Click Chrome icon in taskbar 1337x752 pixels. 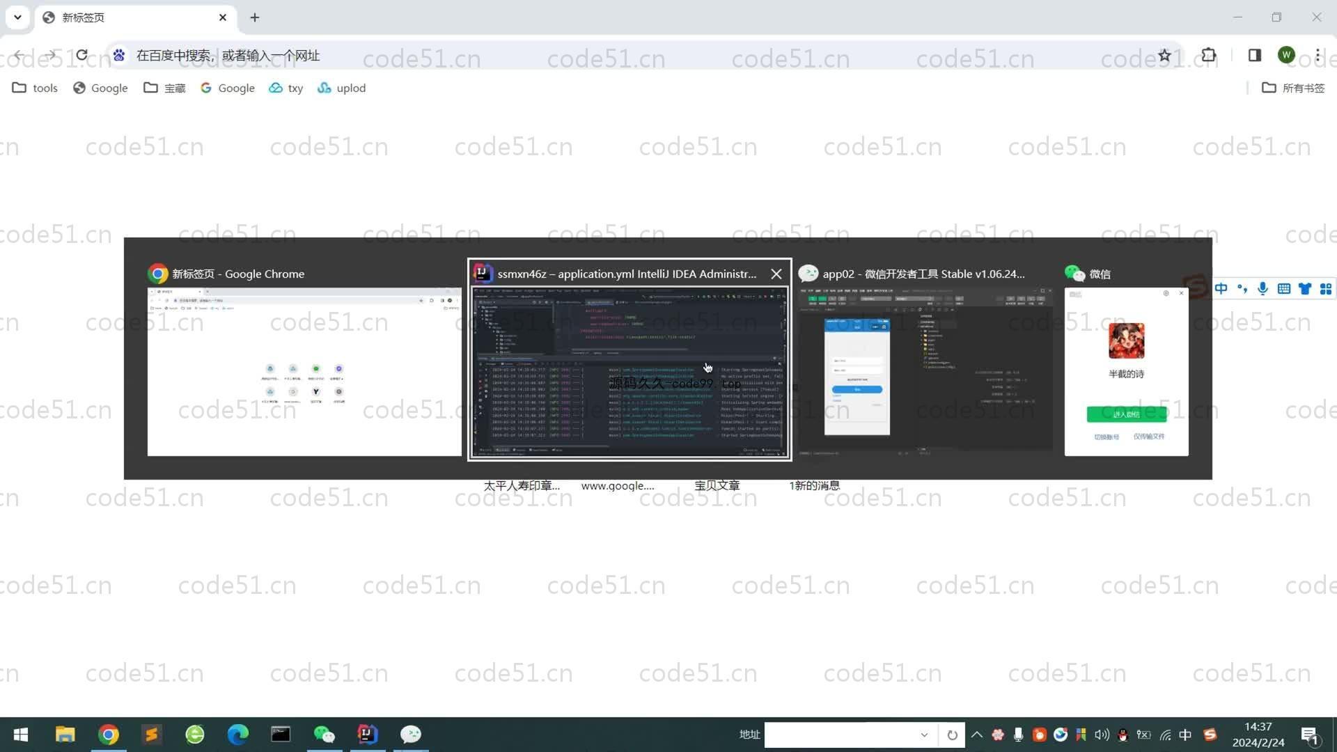pos(109,735)
